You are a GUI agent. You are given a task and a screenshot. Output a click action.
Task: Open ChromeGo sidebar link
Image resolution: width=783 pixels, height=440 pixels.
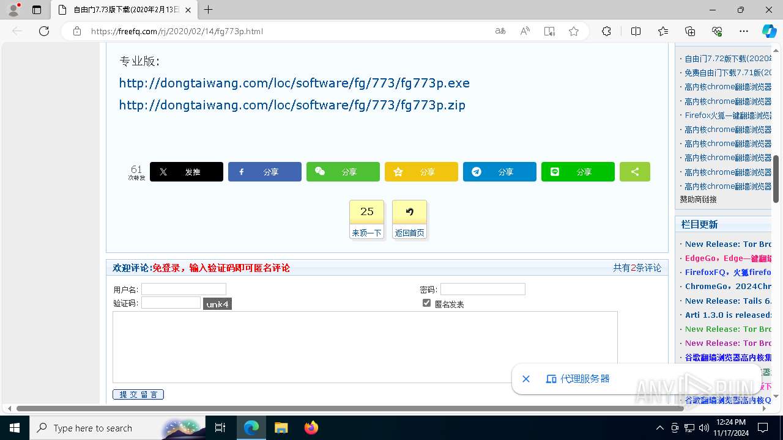[x=728, y=286]
